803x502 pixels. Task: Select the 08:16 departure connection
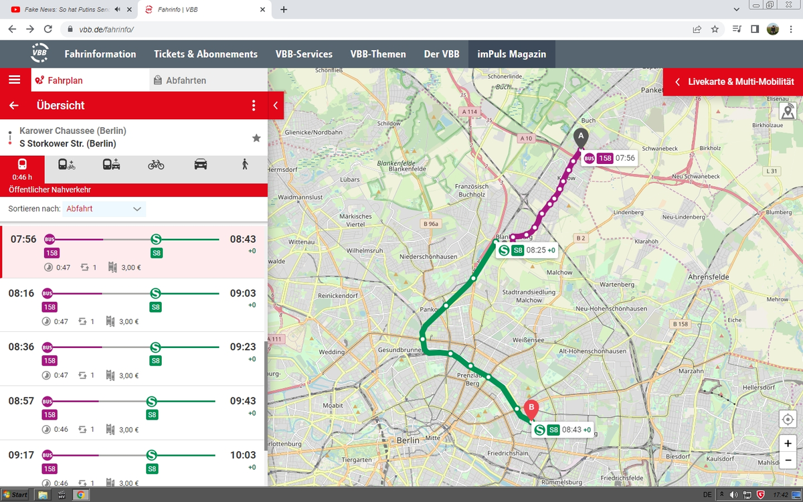(134, 306)
